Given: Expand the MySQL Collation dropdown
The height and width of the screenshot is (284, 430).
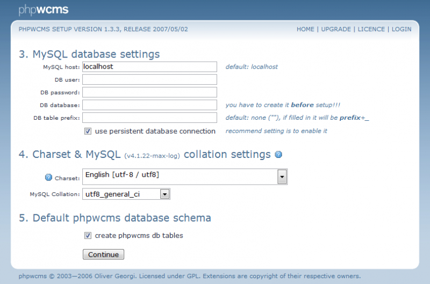Looking at the screenshot, I should pos(165,194).
